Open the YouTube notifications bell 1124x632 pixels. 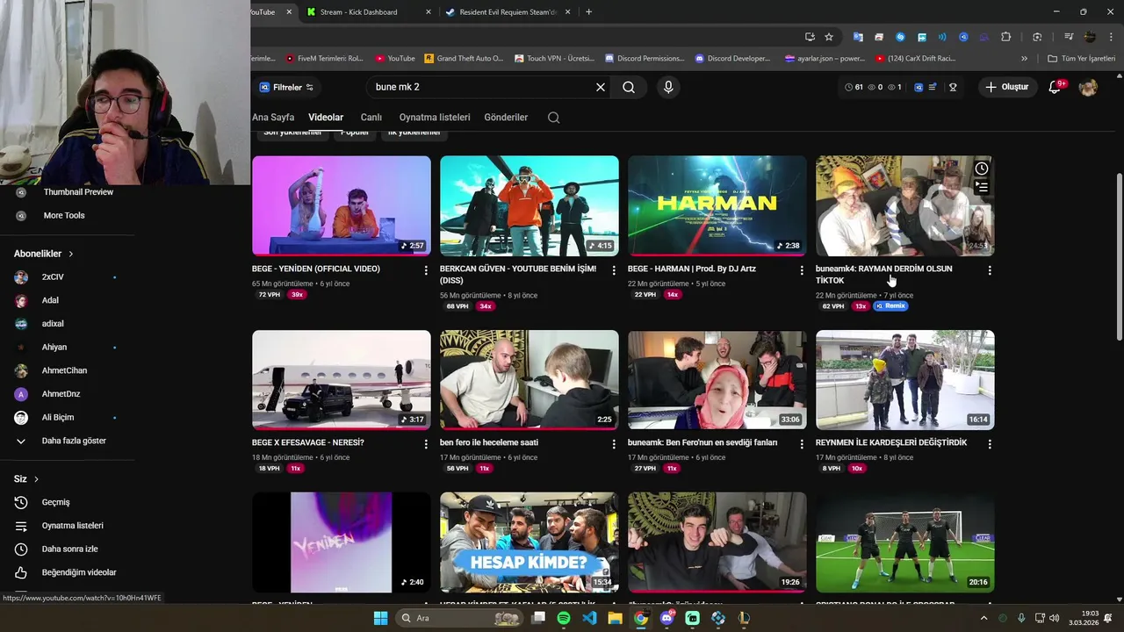pos(1056,88)
